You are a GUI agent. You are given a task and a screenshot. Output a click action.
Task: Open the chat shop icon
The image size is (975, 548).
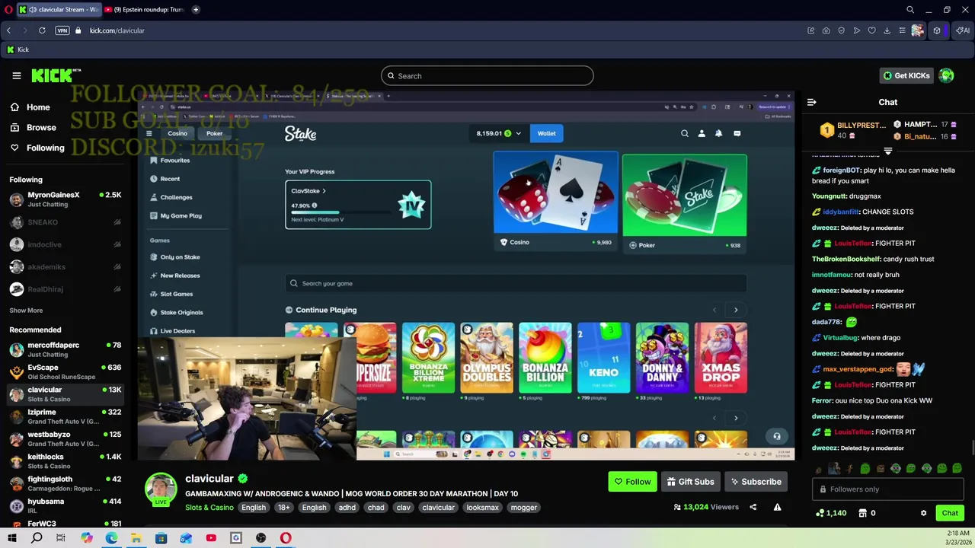pyautogui.click(x=862, y=513)
